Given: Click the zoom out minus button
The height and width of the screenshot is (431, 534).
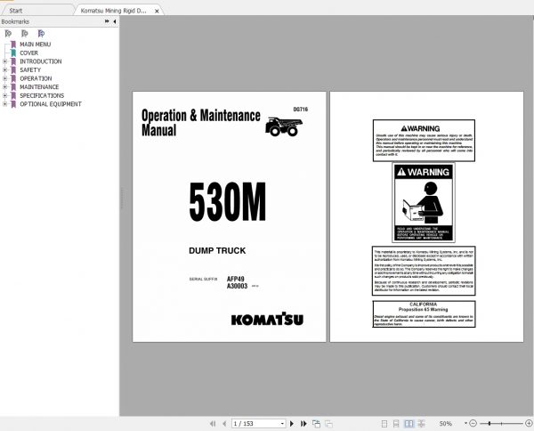Looking at the screenshot, I should 473,423.
